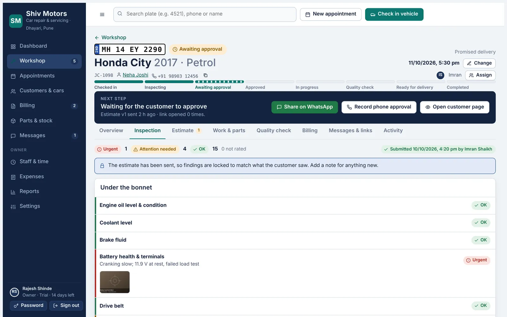This screenshot has width=507, height=317.
Task: Open the Workshop sidebar section
Action: pos(44,61)
